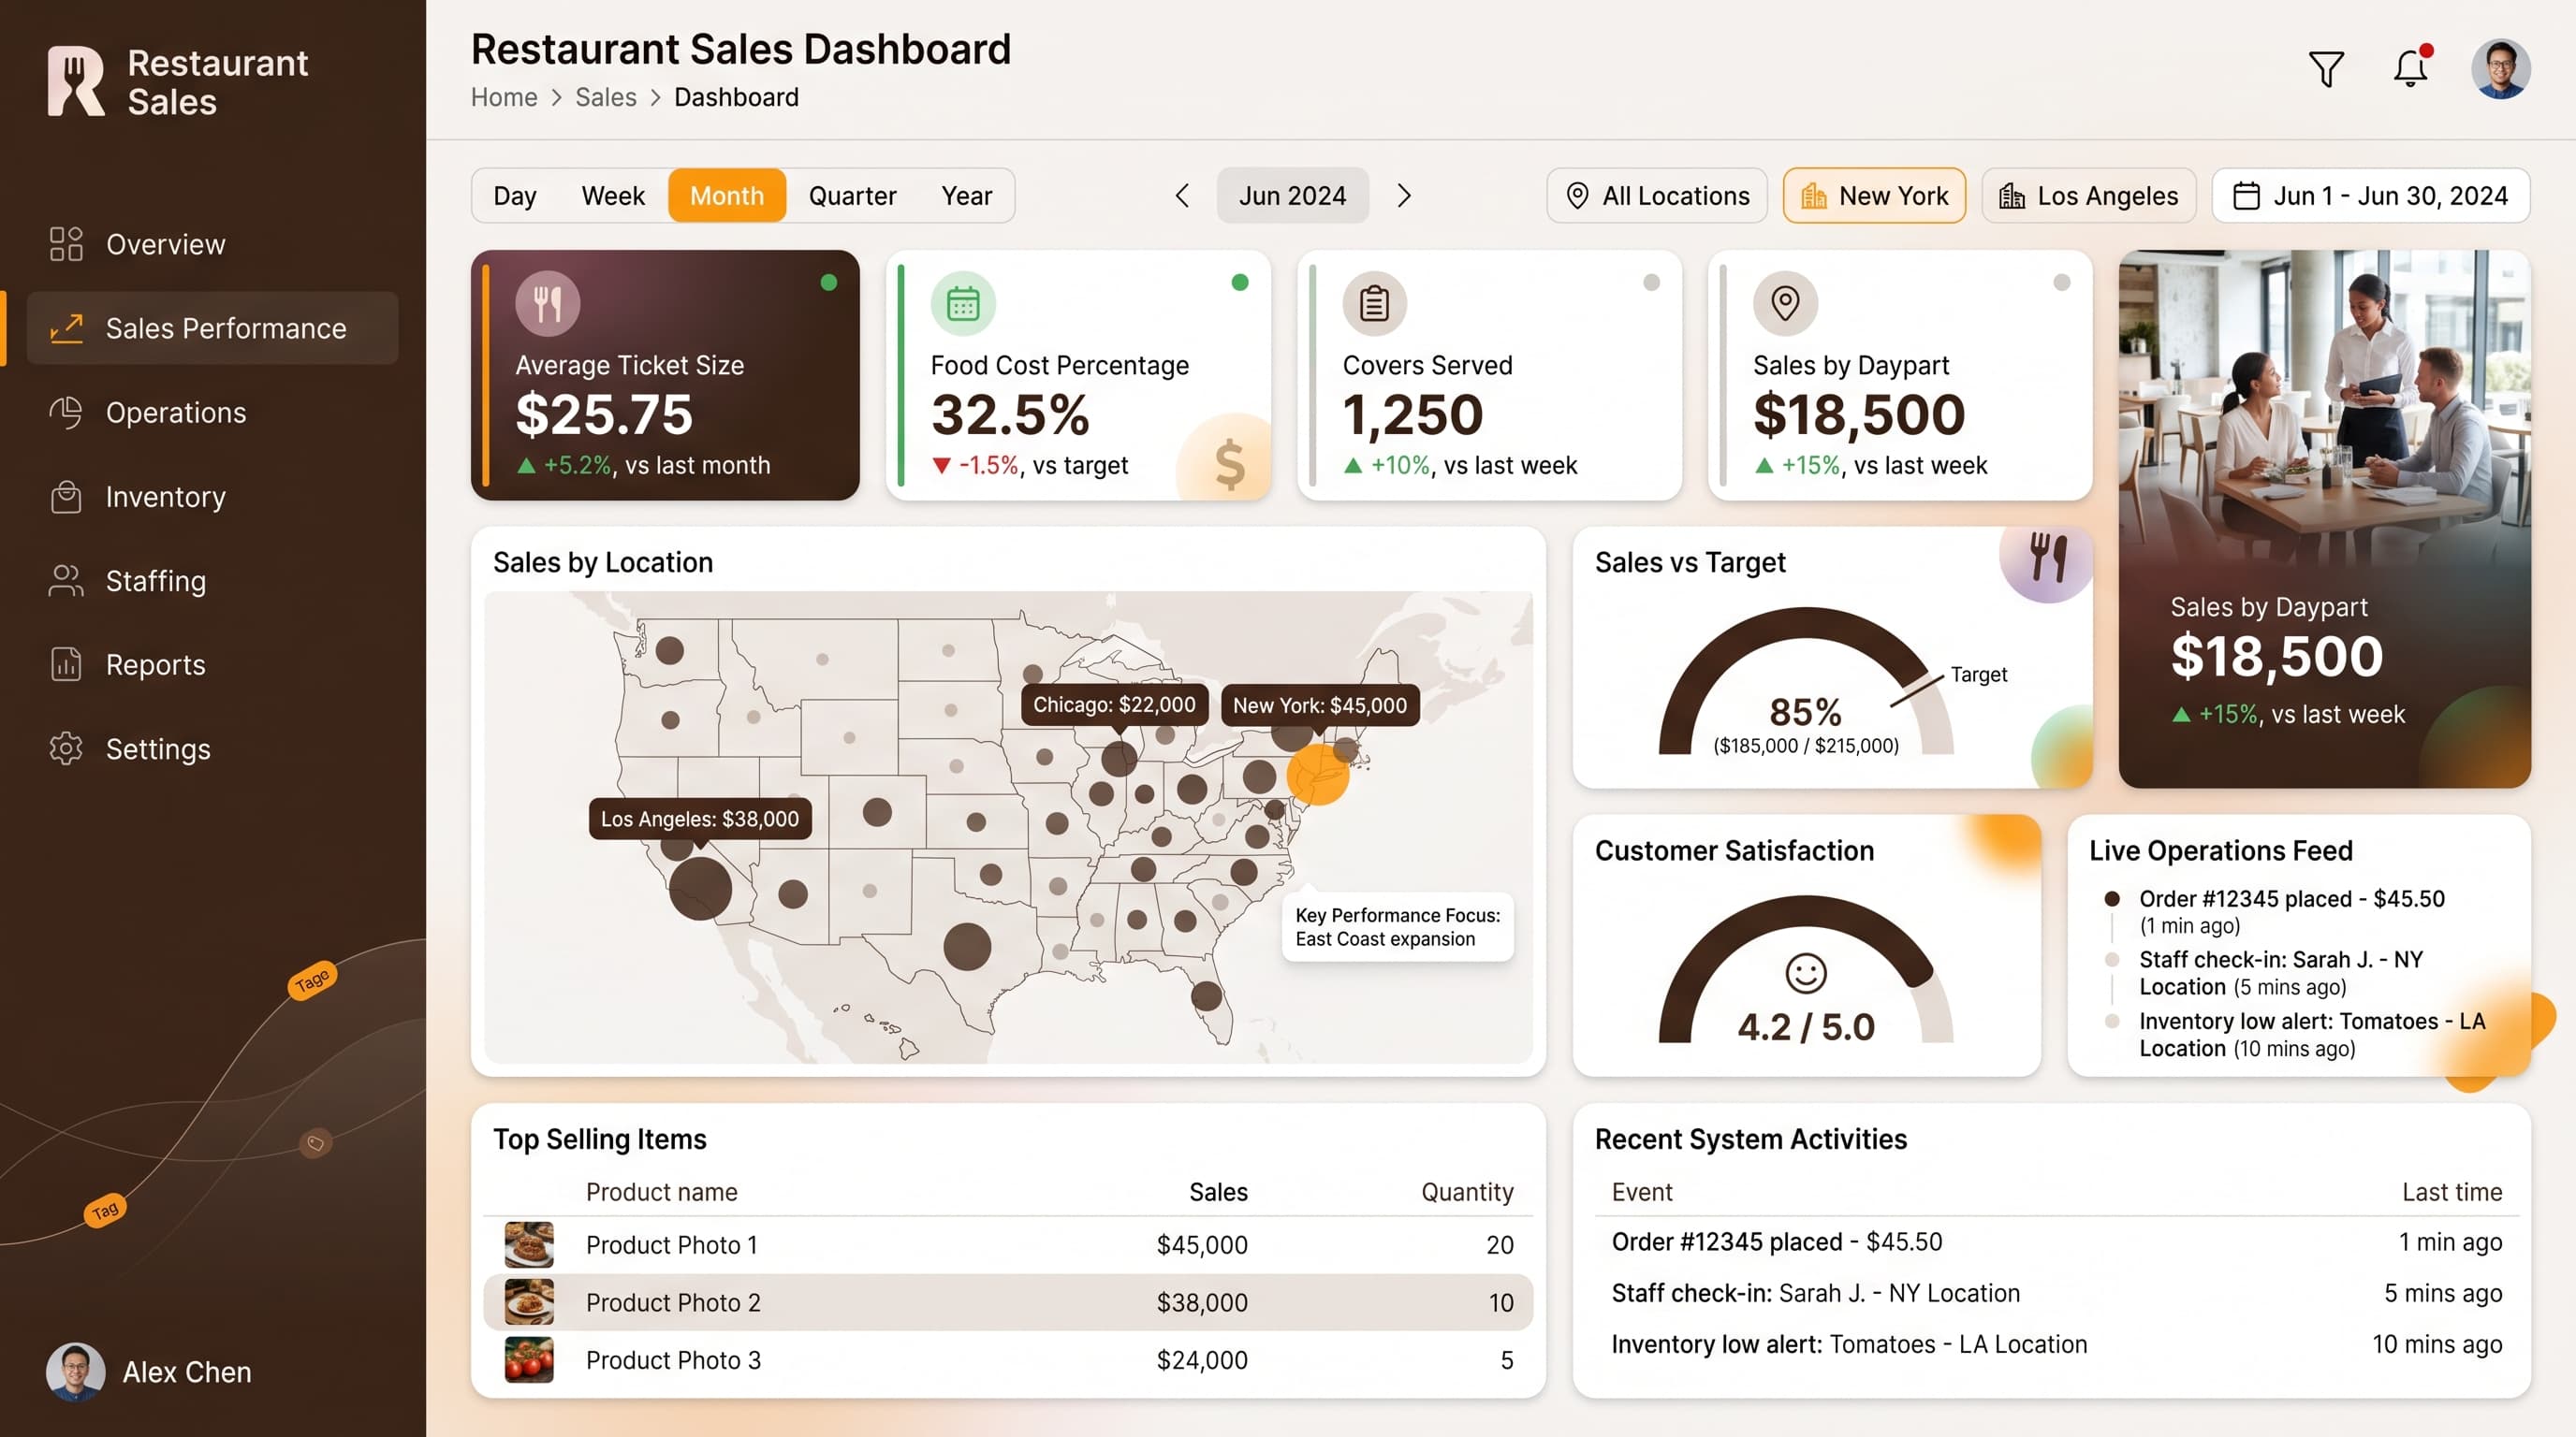Click Los Angeles: $38,000 map tooltip
2576x1437 pixels.
(x=700, y=819)
